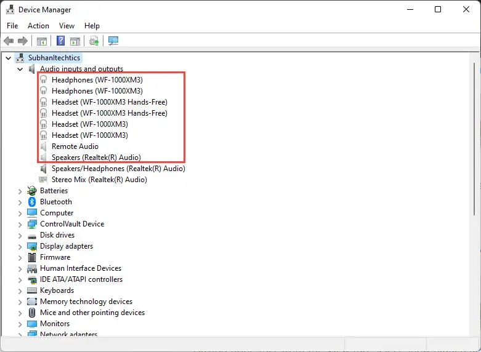Click the Firmware chip icon
481x352 pixels.
click(x=32, y=257)
